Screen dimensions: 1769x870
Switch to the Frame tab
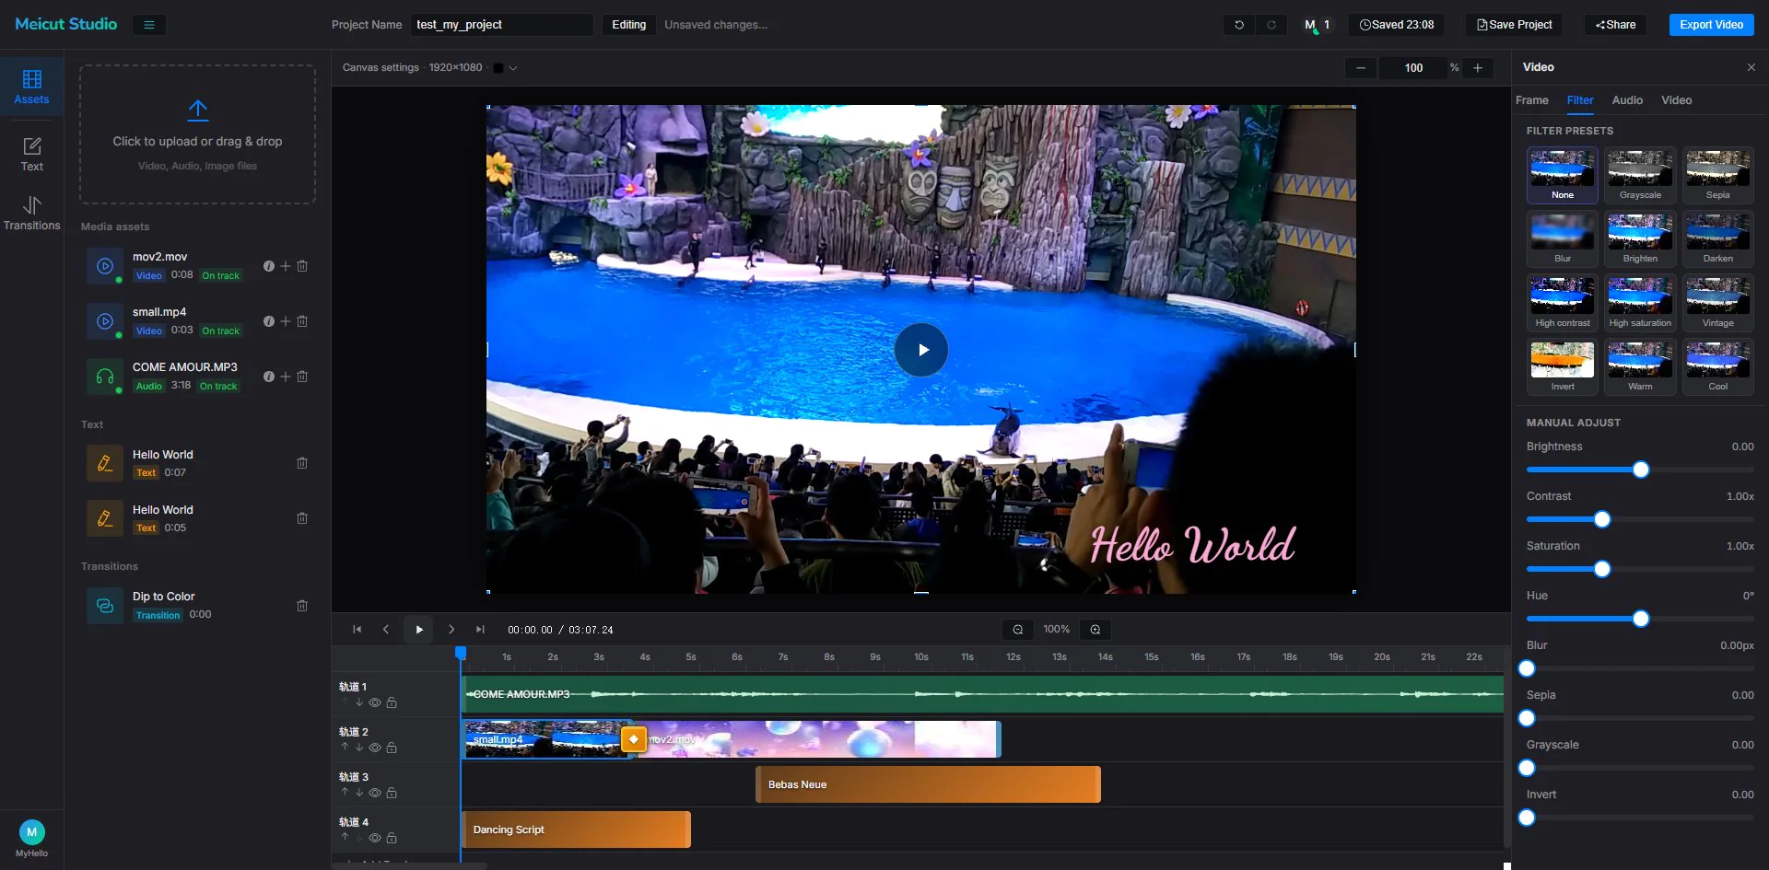coord(1532,100)
